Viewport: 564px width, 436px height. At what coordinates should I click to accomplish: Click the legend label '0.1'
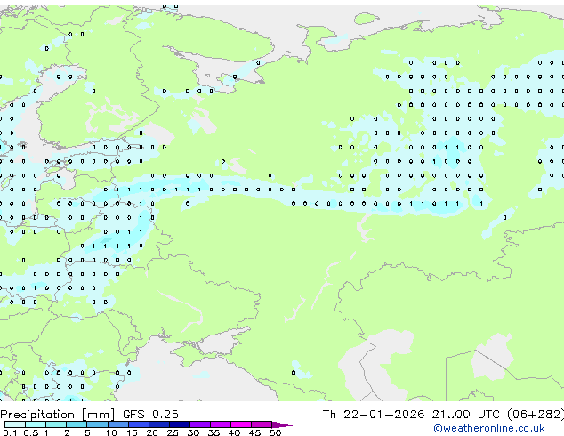[10, 432]
